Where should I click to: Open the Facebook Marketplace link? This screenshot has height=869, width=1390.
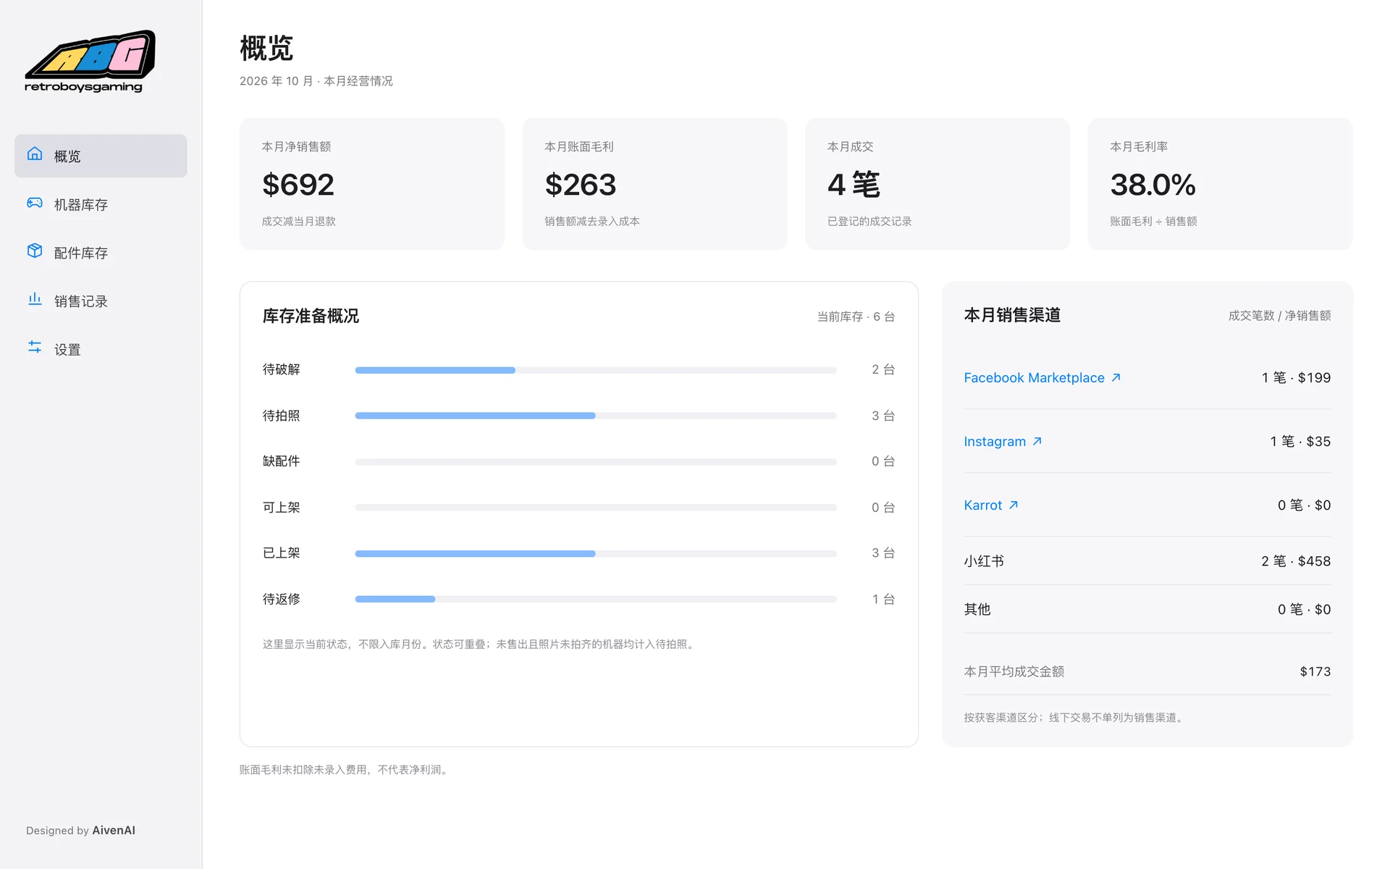[1042, 377]
